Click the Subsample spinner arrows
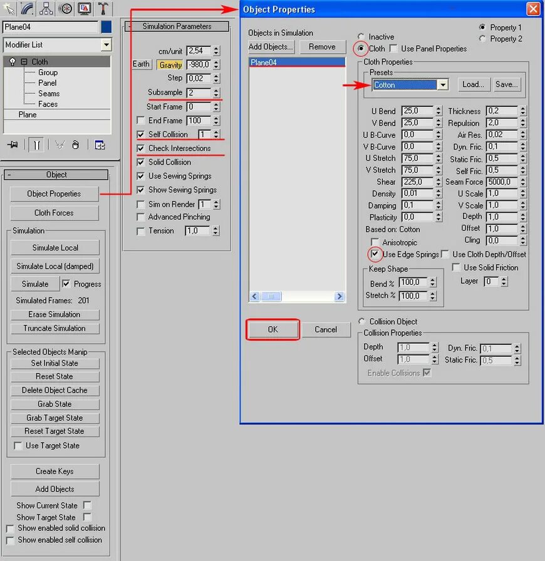The width and height of the screenshot is (545, 561). click(x=216, y=93)
